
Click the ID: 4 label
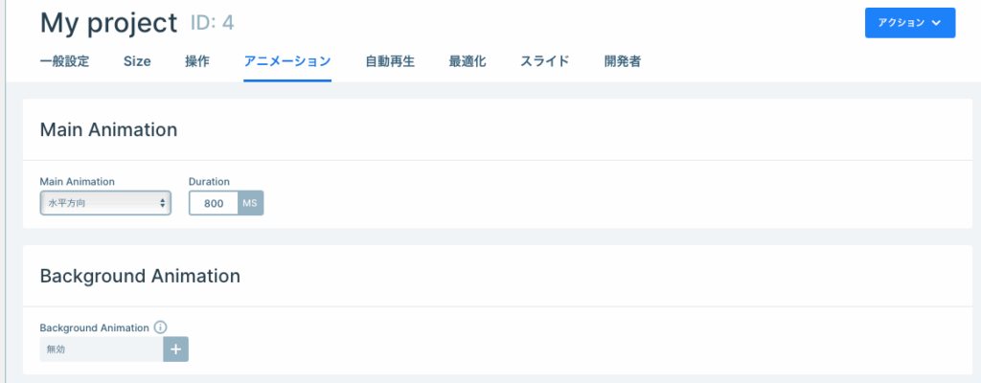click(x=213, y=23)
